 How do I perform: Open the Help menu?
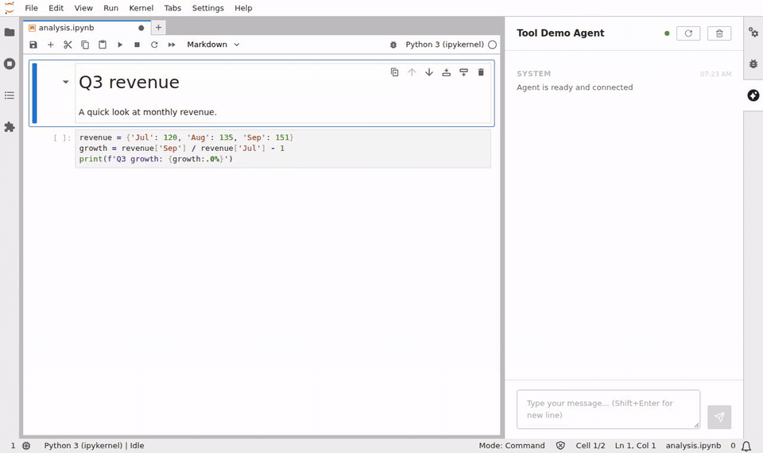(243, 8)
